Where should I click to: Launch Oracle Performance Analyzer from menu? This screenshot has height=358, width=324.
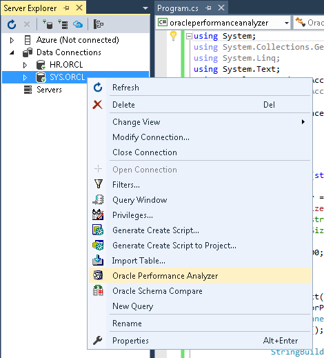[x=200, y=276]
